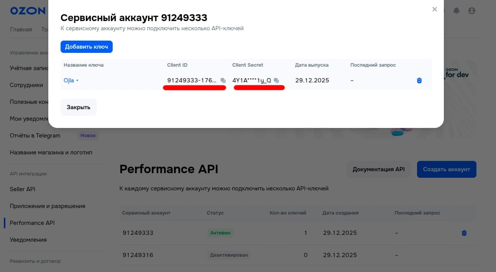The width and height of the screenshot is (496, 272).
Task: Copy the Client ID value
Action: (x=223, y=80)
